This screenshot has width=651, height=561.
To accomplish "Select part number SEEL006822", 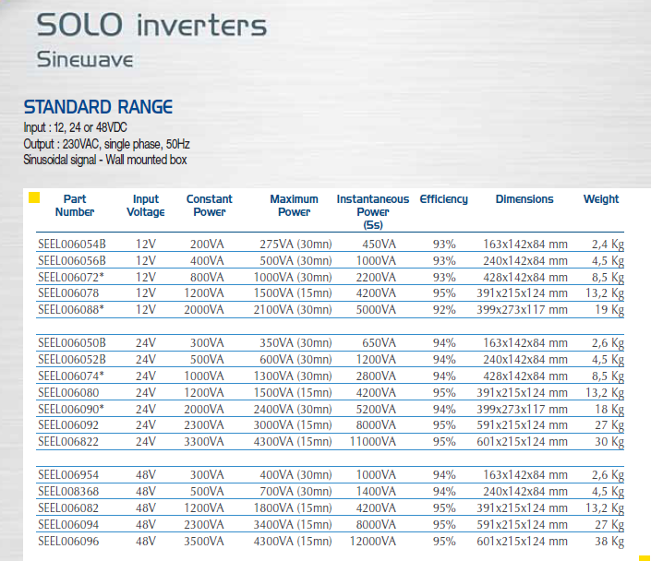I will coord(68,441).
